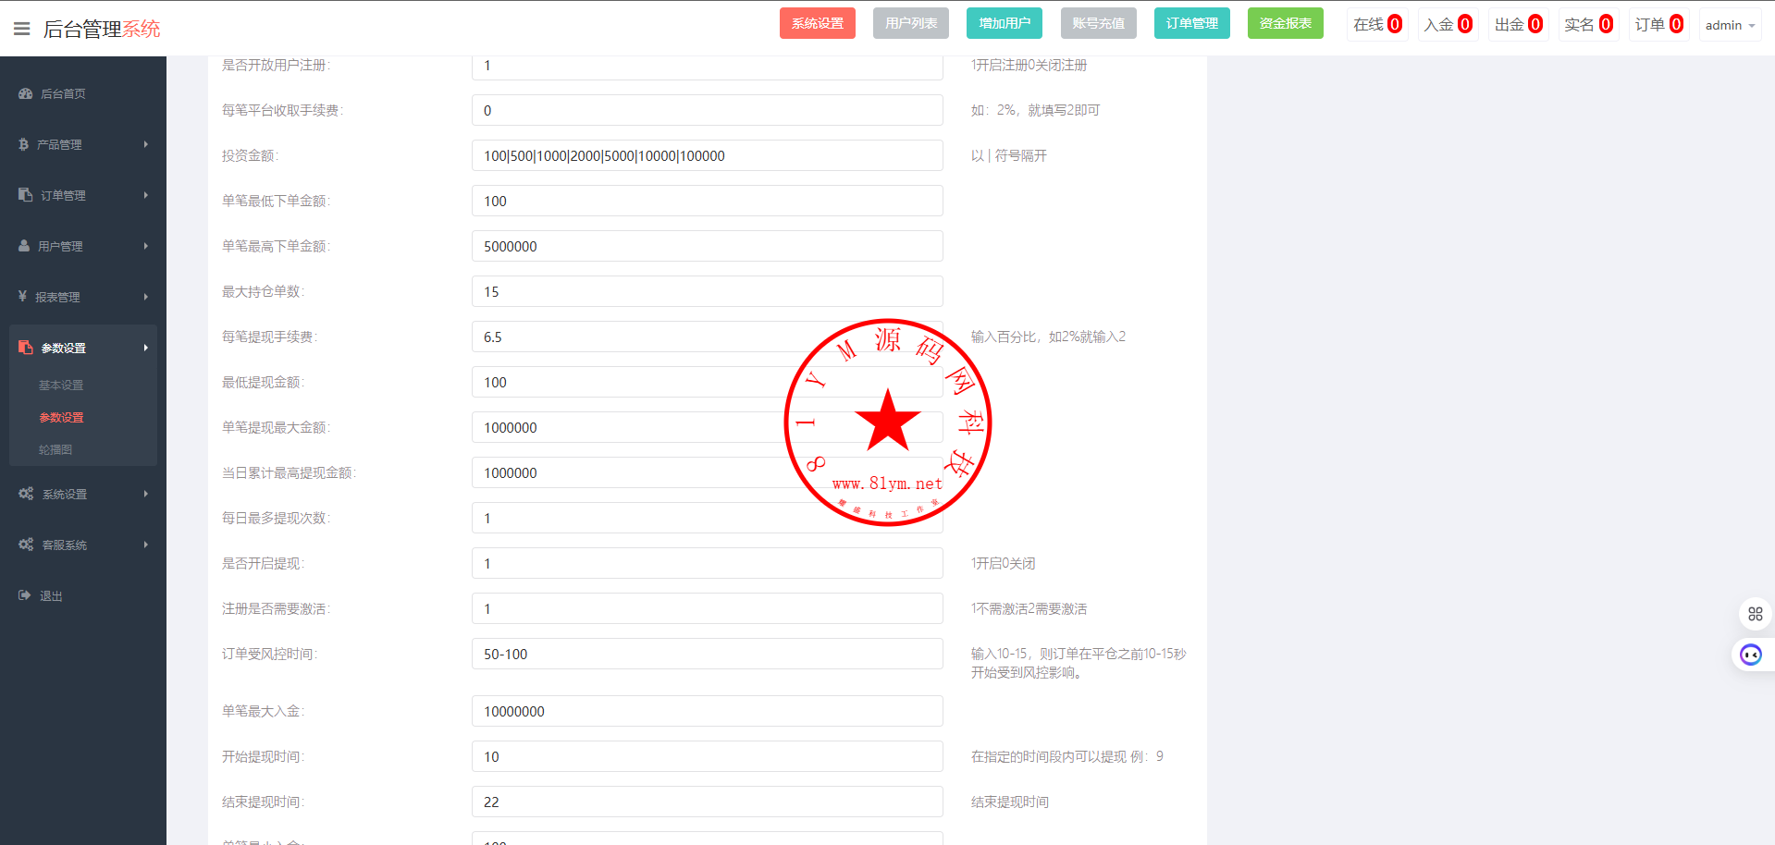
Task: Focus the 是否开放用户注册 input field
Action: tap(708, 67)
